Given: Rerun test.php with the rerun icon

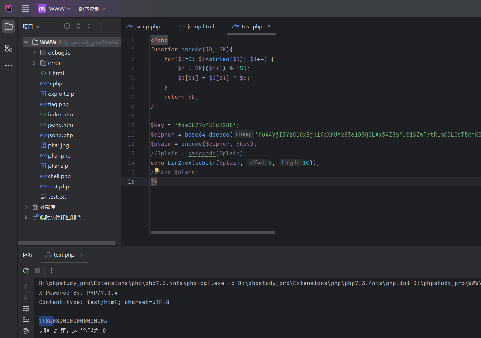Looking at the screenshot, I should tap(26, 271).
